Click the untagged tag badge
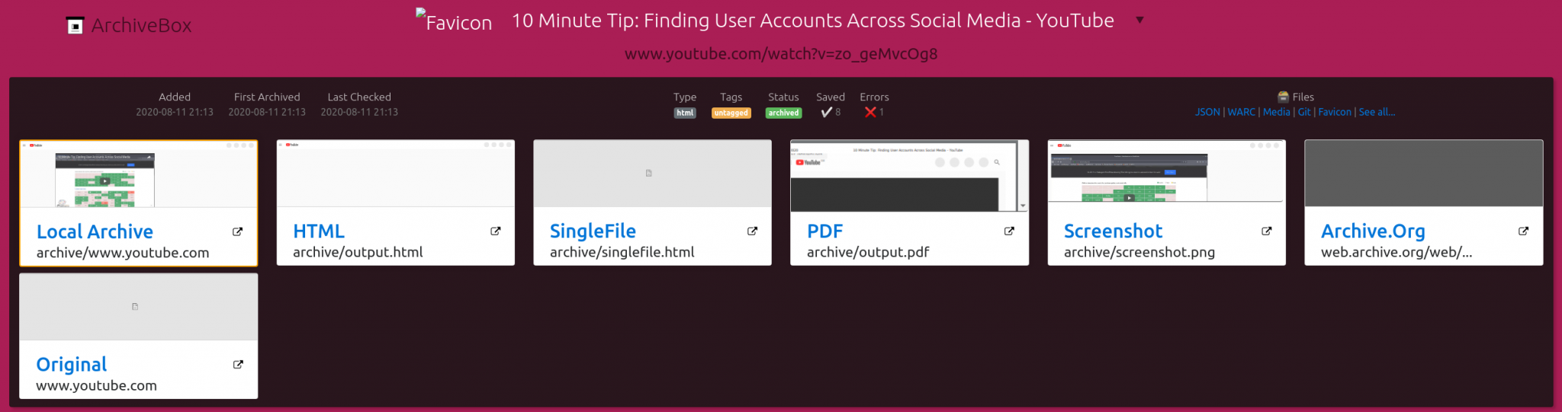 (731, 113)
